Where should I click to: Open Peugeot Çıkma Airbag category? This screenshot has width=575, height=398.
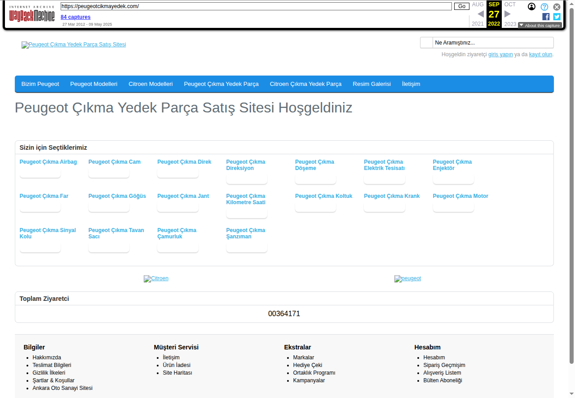(48, 162)
